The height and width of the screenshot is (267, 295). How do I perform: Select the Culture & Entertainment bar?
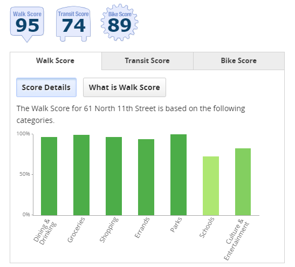[243, 182]
